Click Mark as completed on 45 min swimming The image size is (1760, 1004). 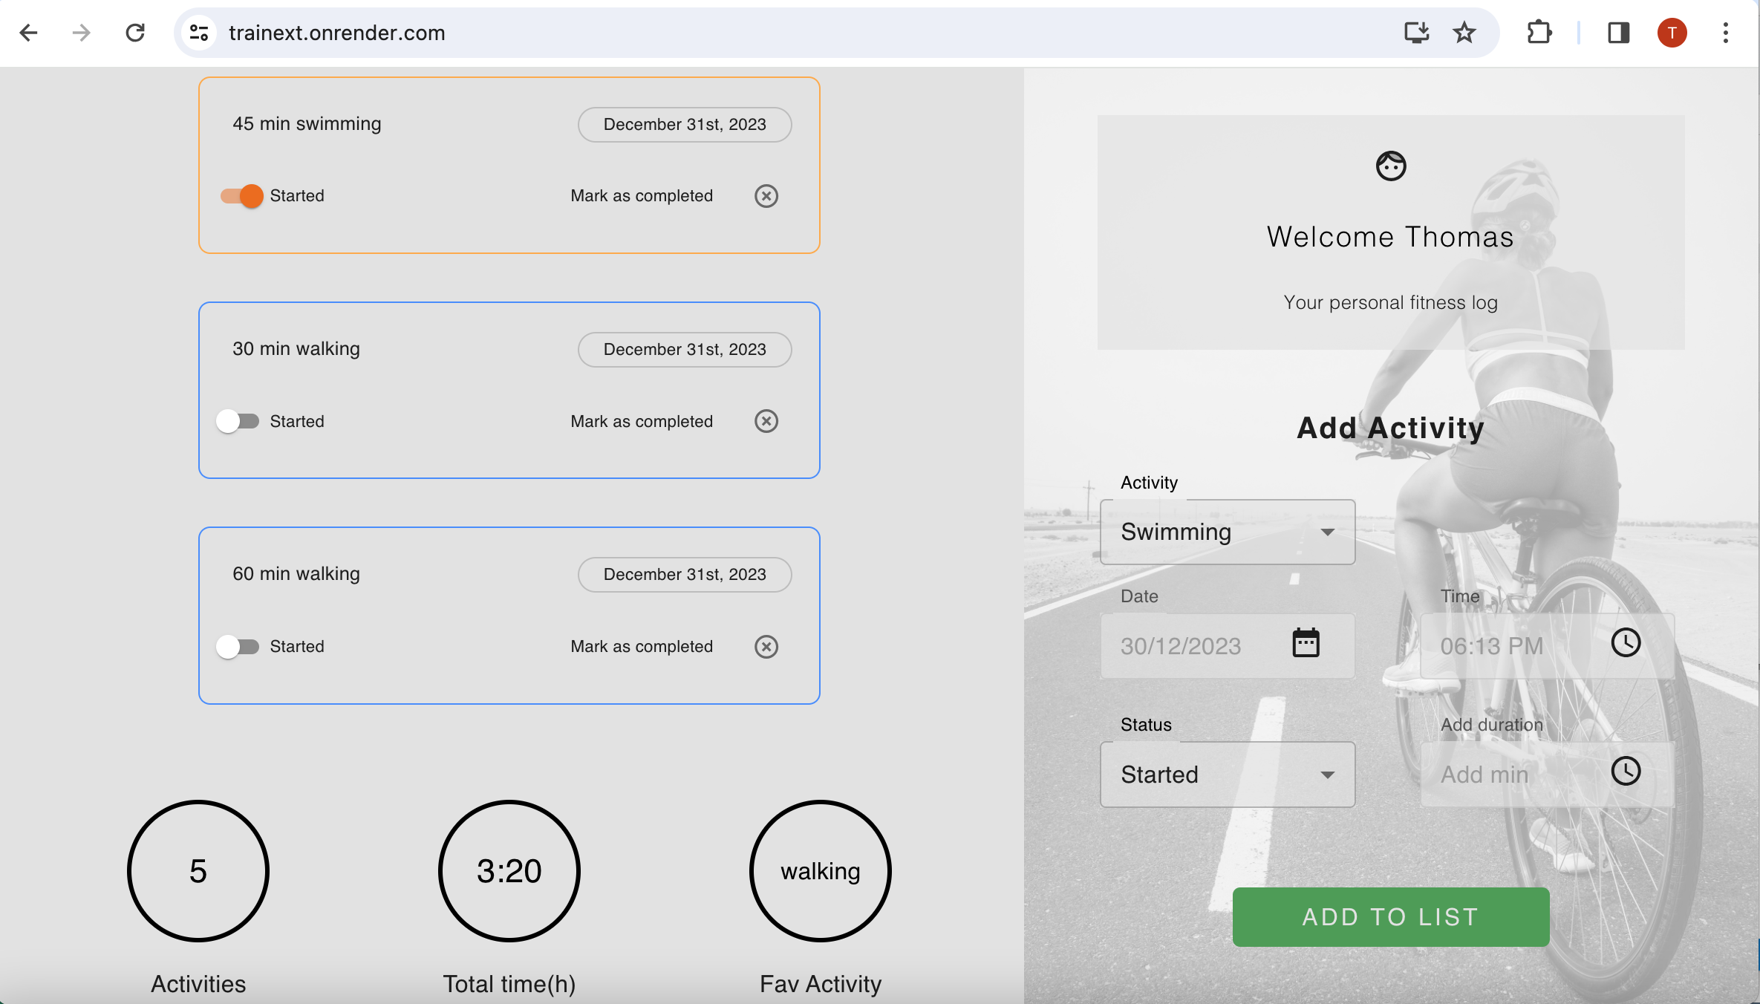coord(641,195)
